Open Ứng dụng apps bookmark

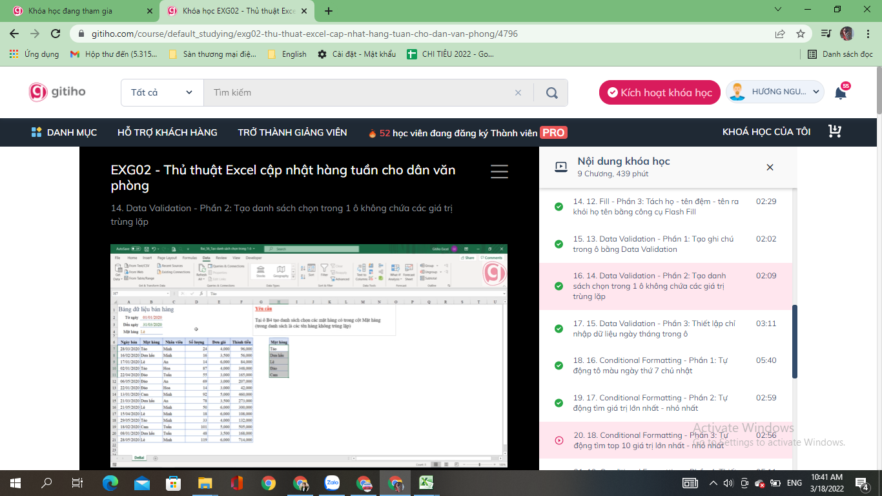pos(34,54)
